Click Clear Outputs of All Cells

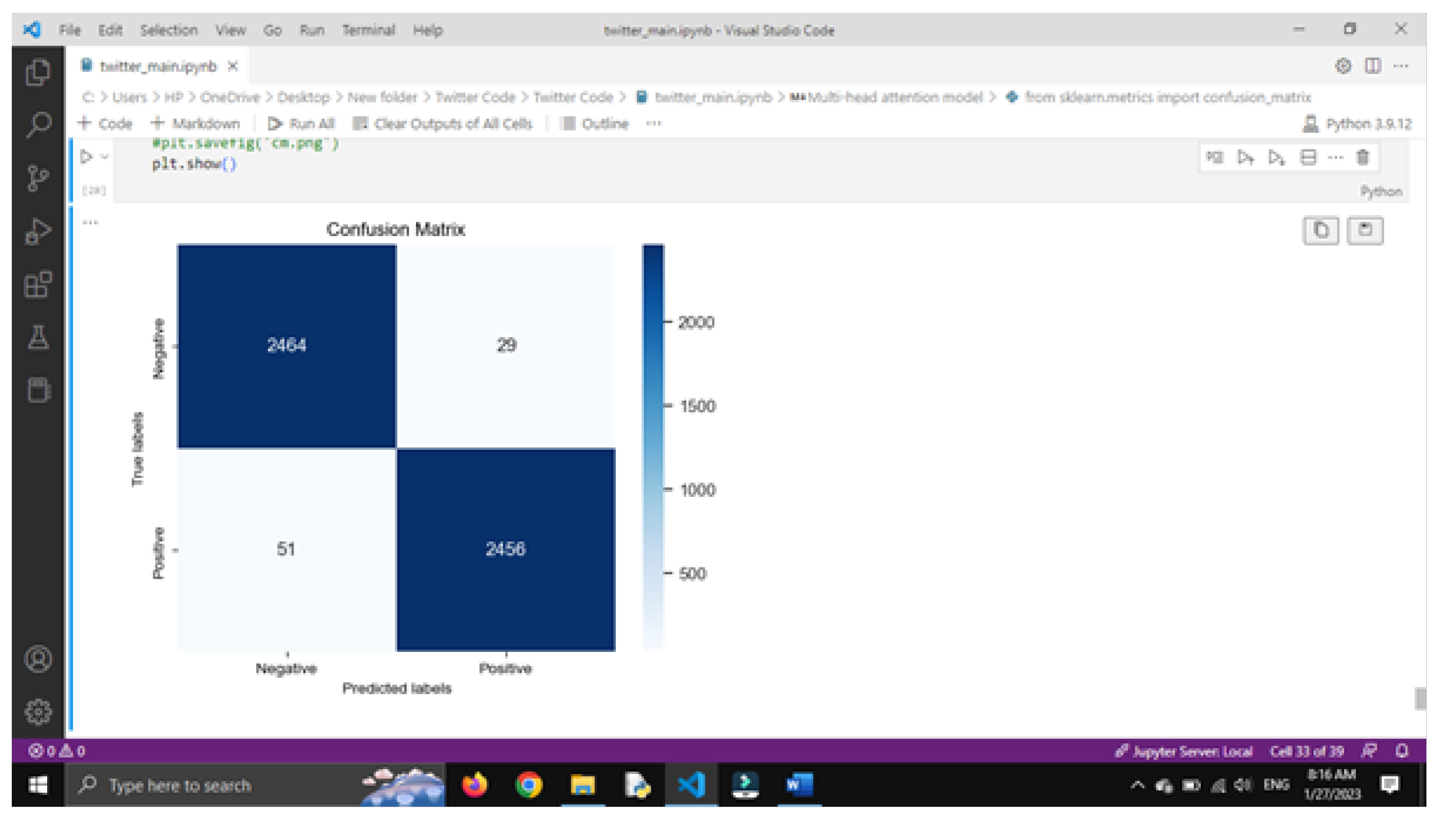pyautogui.click(x=443, y=123)
